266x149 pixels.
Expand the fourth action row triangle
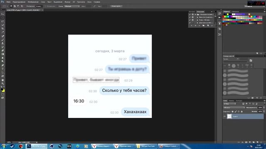click(197, 23)
